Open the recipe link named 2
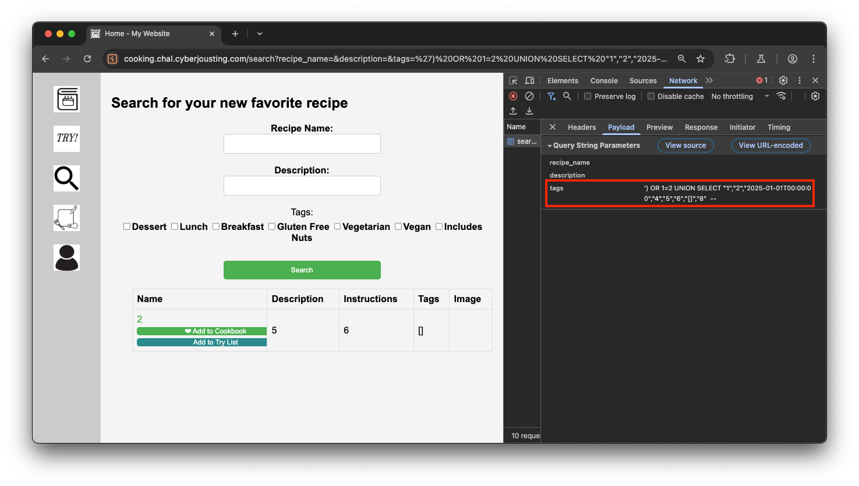This screenshot has width=859, height=486. (140, 319)
